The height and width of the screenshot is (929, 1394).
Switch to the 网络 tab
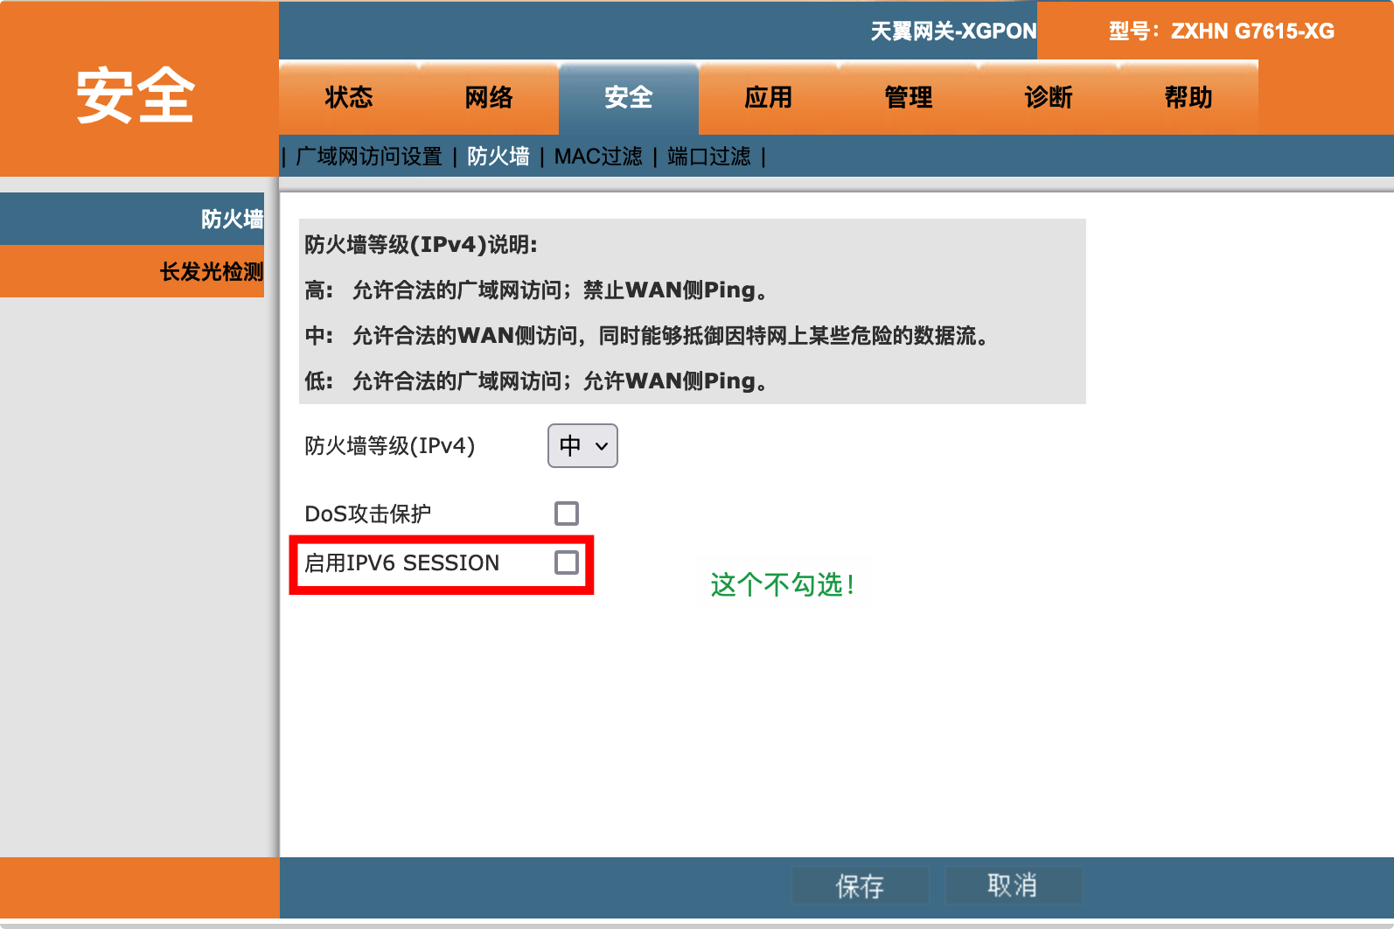pos(489,97)
